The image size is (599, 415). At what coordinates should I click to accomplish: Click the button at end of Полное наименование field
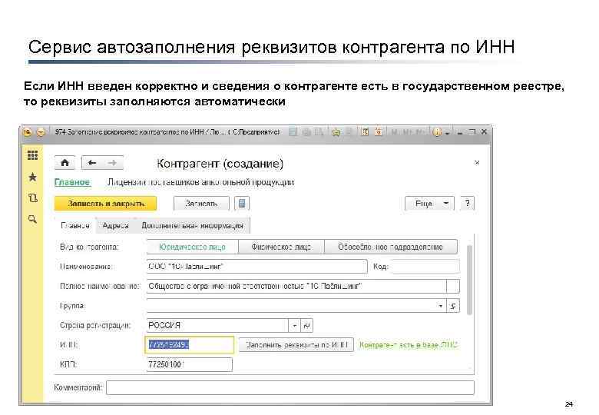(x=452, y=286)
